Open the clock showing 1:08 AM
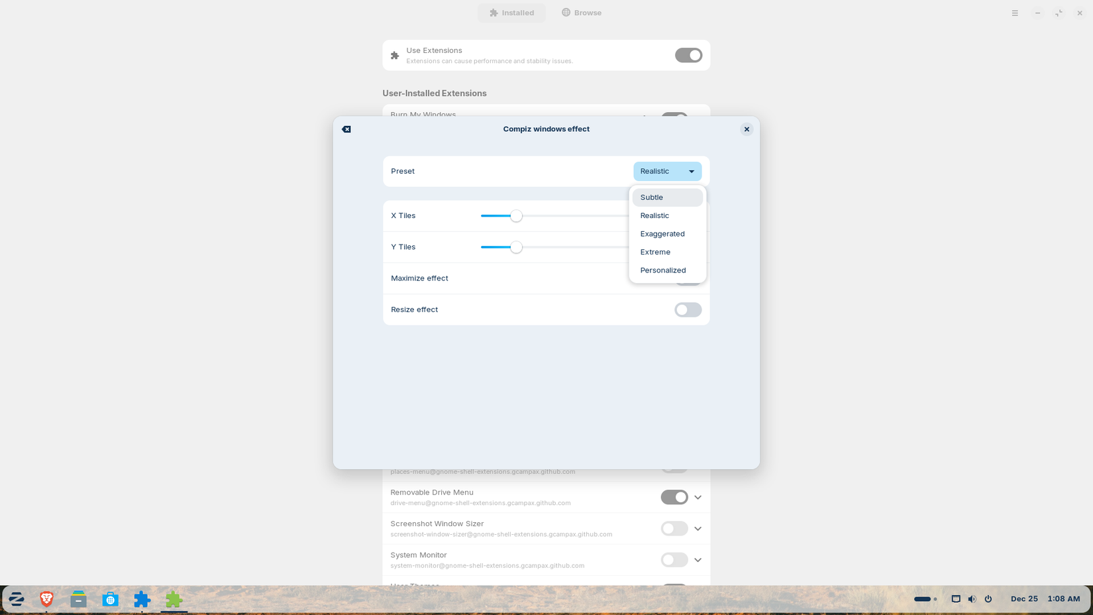 coord(1063,599)
